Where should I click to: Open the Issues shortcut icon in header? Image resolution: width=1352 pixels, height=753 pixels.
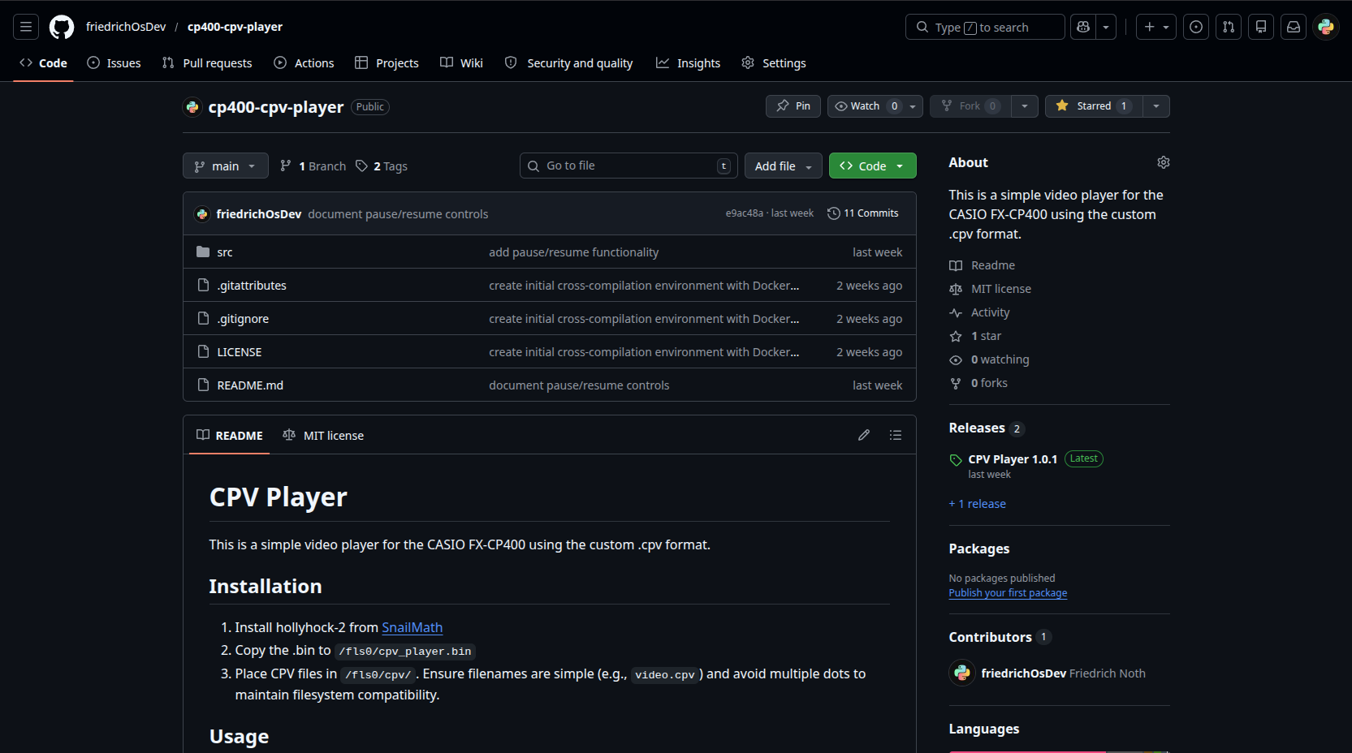coord(1196,27)
